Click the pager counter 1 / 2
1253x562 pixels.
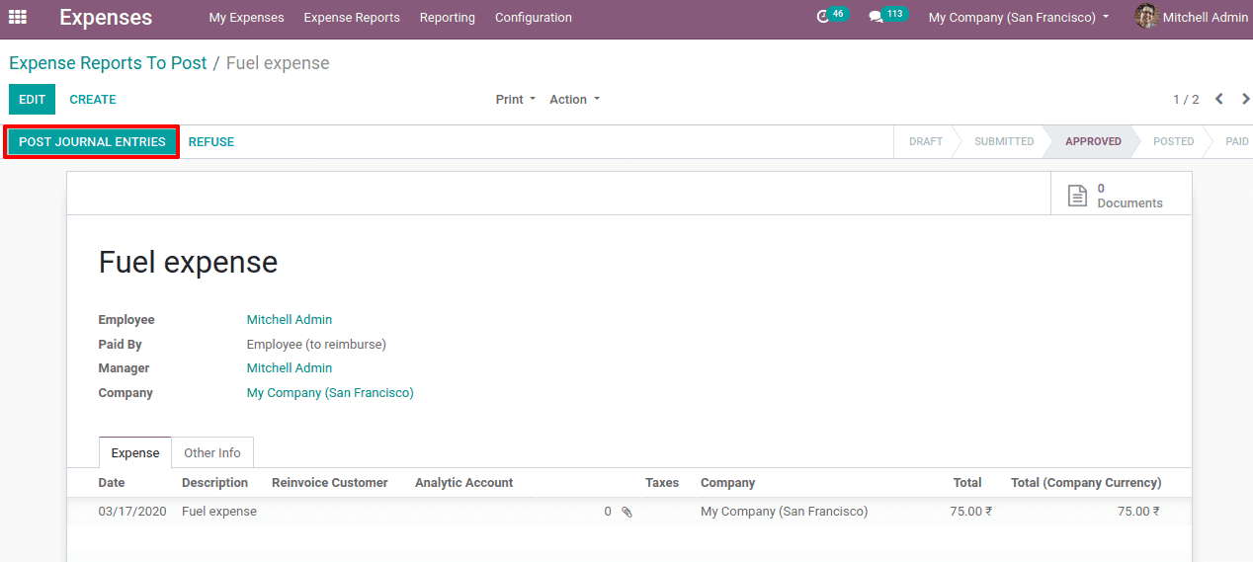(1186, 100)
